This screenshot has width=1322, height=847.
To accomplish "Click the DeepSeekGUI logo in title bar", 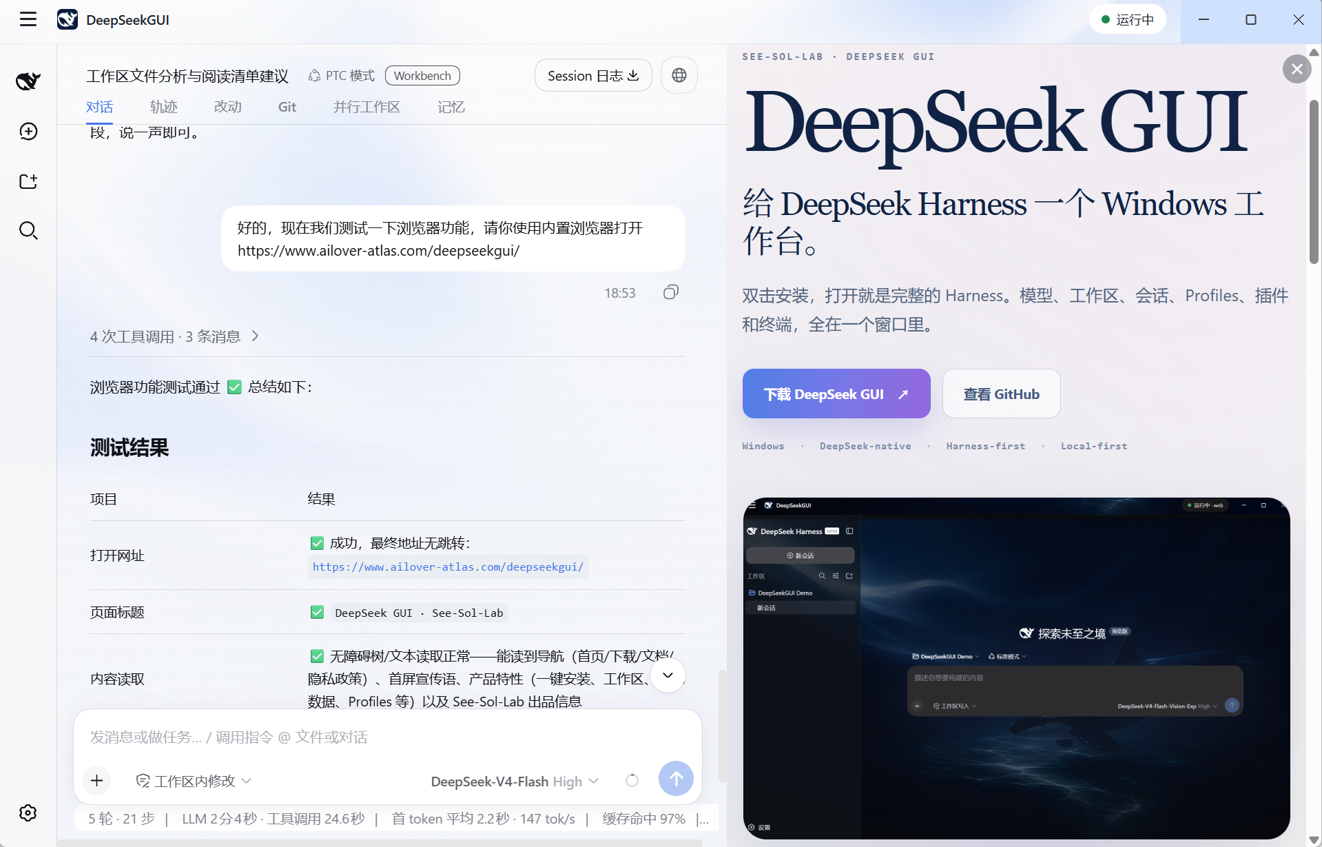I will (x=68, y=19).
